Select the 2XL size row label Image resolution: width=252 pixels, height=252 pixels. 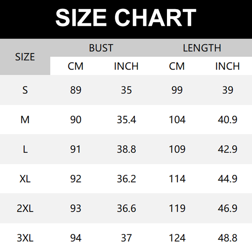point(25,209)
